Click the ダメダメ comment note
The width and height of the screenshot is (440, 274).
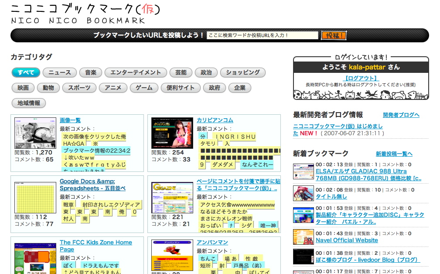point(222,165)
